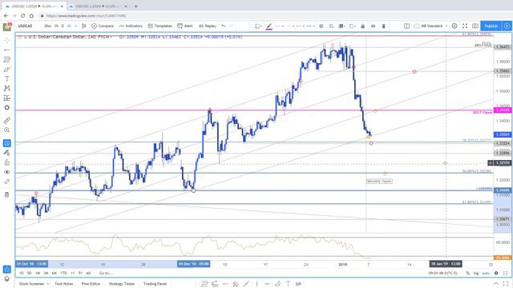Viewport: 513px width, 288px height.
Task: Click the browser back arrow
Action: [6, 16]
